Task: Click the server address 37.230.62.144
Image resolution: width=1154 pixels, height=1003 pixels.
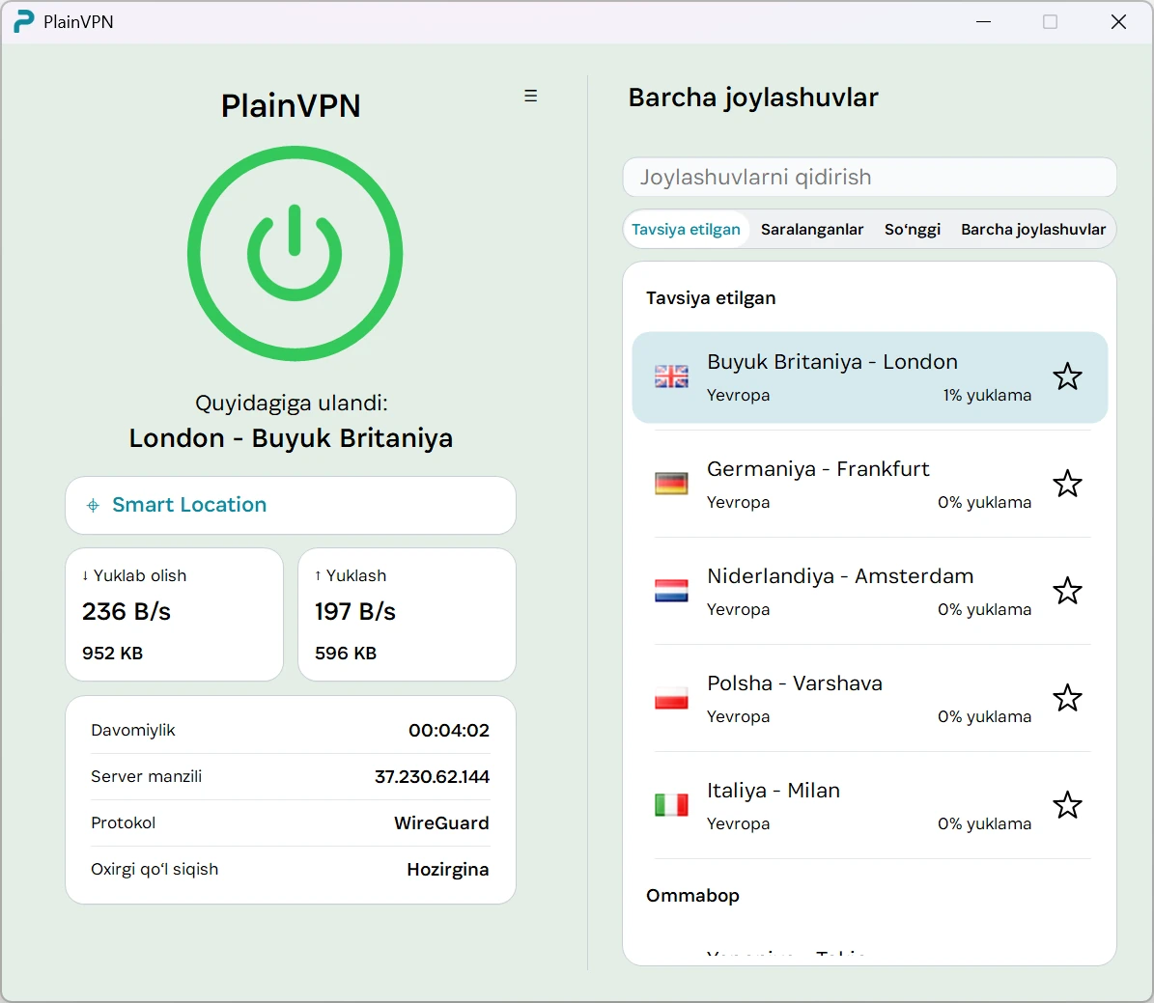Action: point(432,777)
